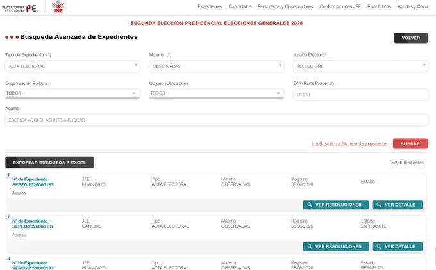Open the Tipo de Expediente dropdown
This screenshot has height=270, width=436.
72,67
